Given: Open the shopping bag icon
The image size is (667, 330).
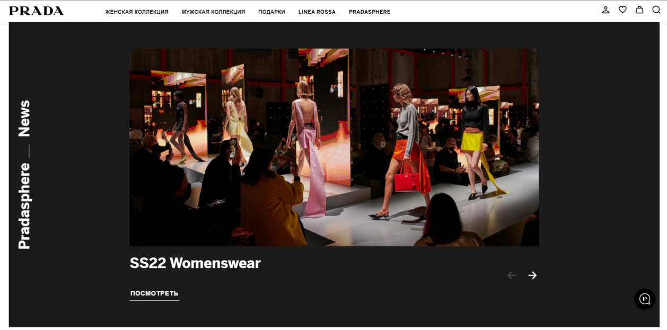Looking at the screenshot, I should 639,10.
